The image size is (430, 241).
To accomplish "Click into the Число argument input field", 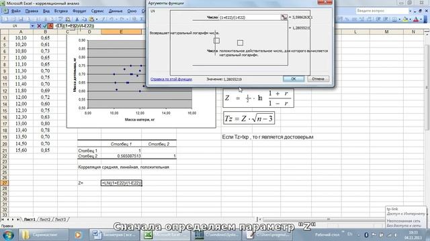I will [x=249, y=17].
